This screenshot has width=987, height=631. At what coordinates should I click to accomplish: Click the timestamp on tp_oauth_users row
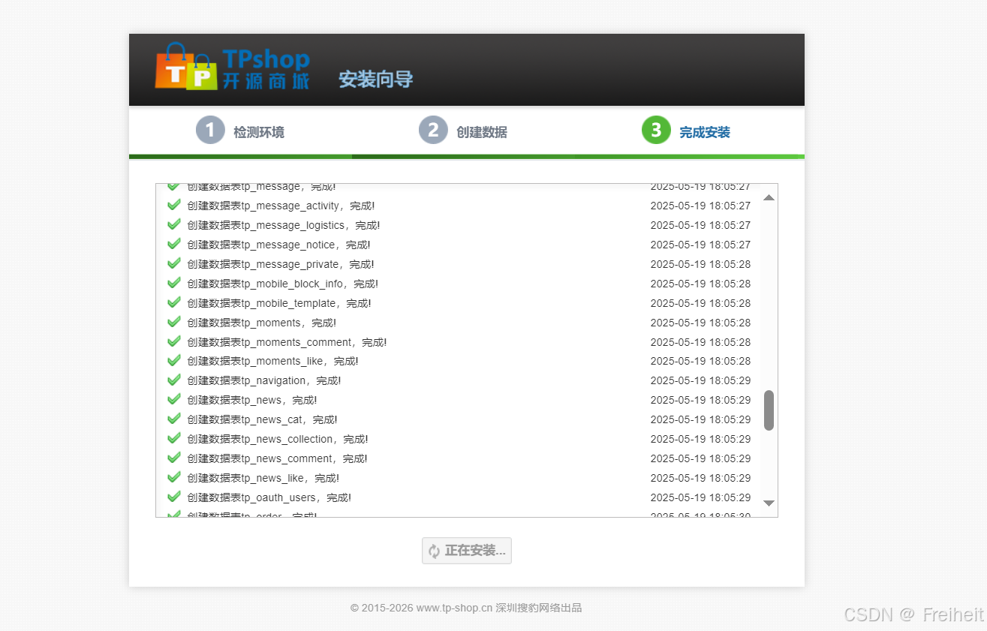coord(700,497)
